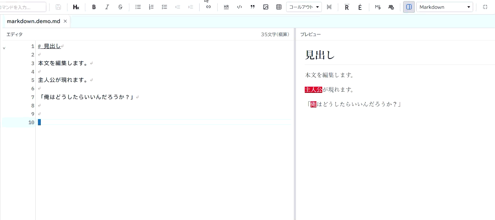Toggle bold formatting

point(94,7)
